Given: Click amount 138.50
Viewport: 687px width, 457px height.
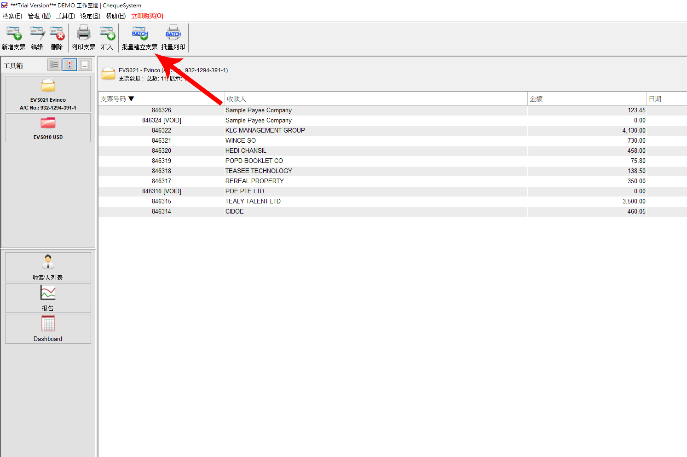Looking at the screenshot, I should pyautogui.click(x=636, y=171).
